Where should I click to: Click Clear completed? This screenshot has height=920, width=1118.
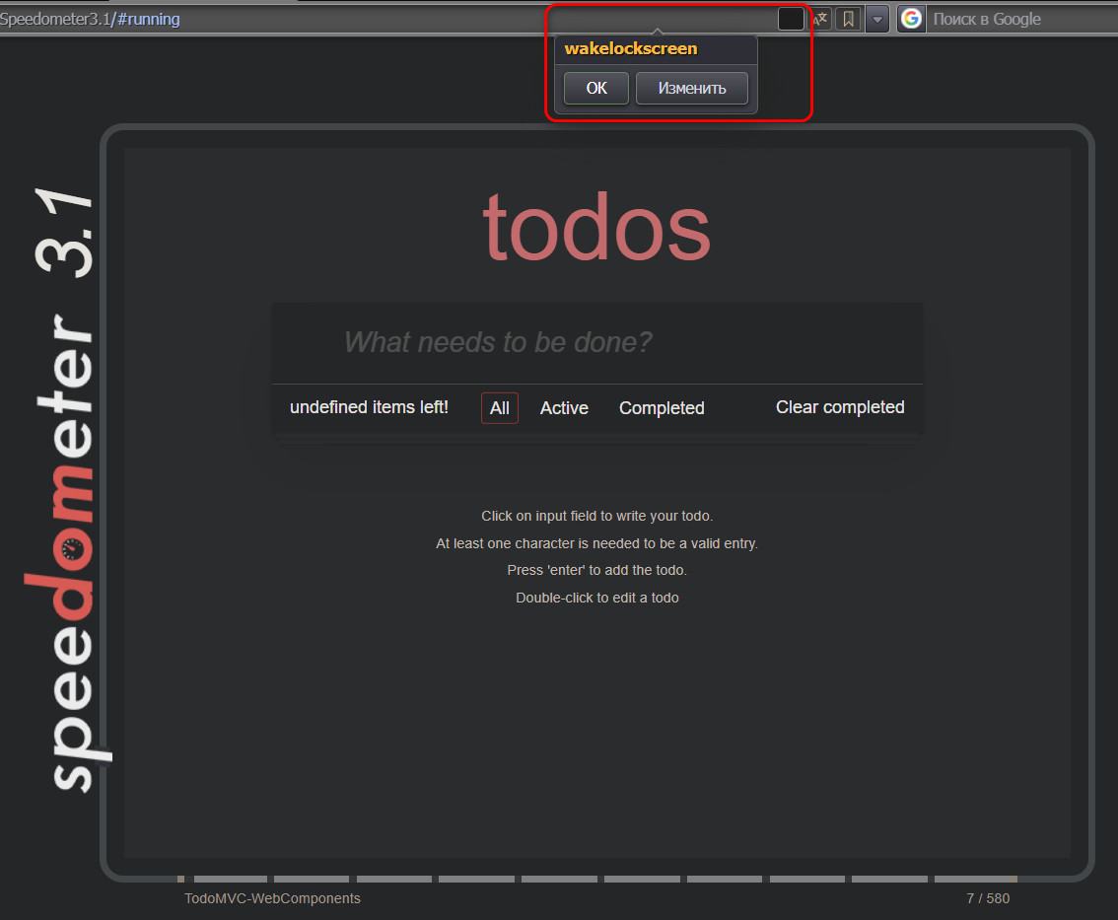tap(840, 407)
